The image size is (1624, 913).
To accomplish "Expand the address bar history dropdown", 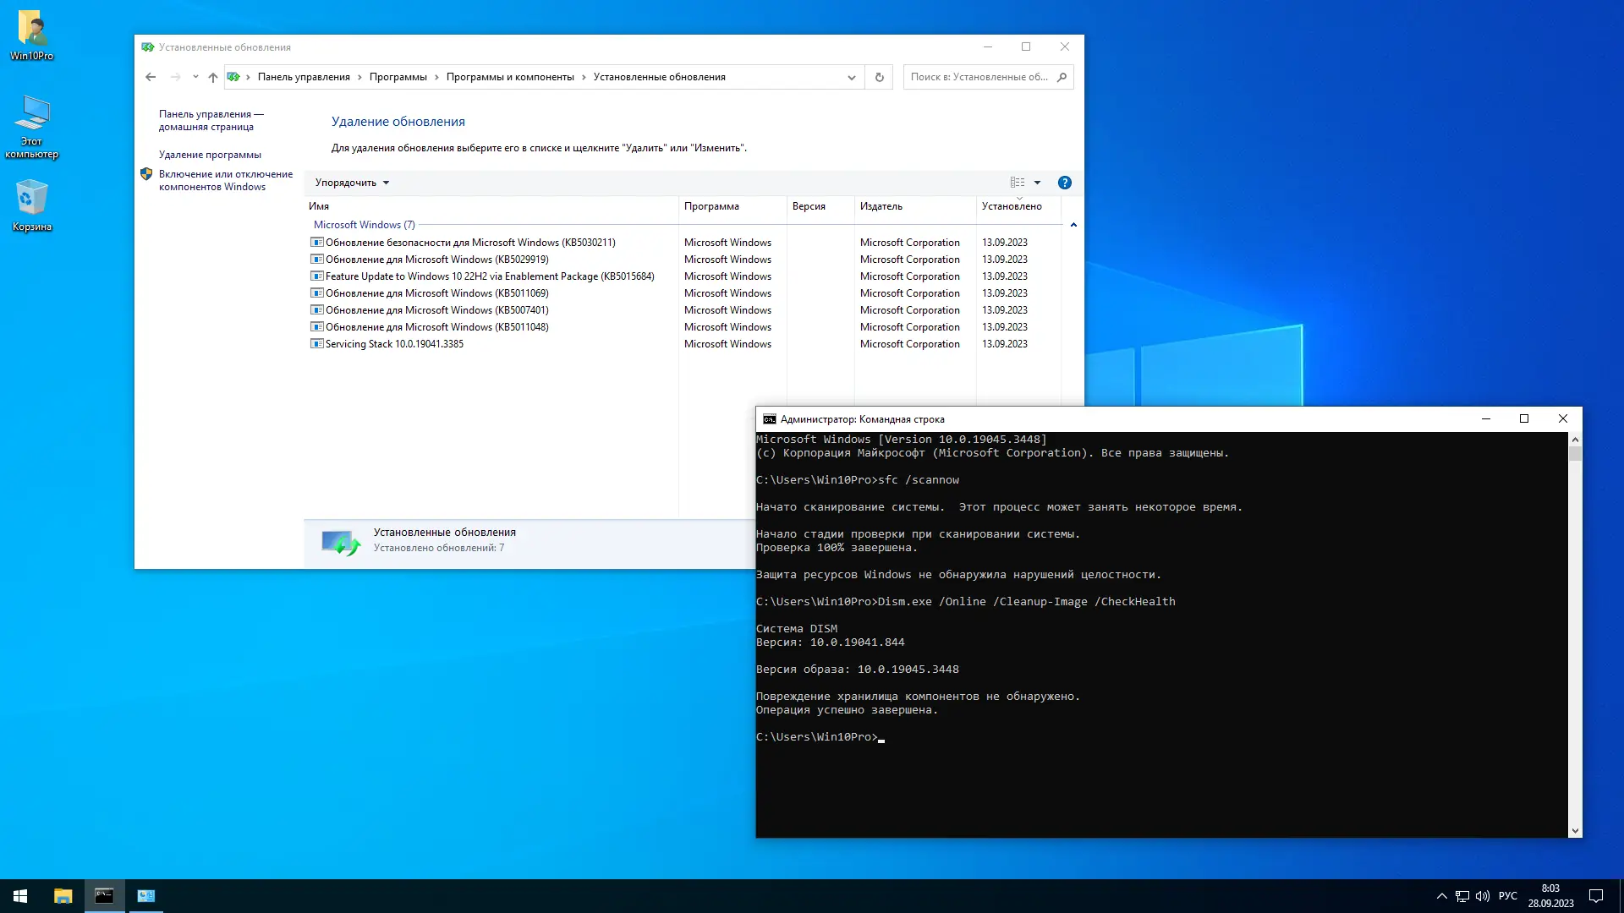I will 851,77.
